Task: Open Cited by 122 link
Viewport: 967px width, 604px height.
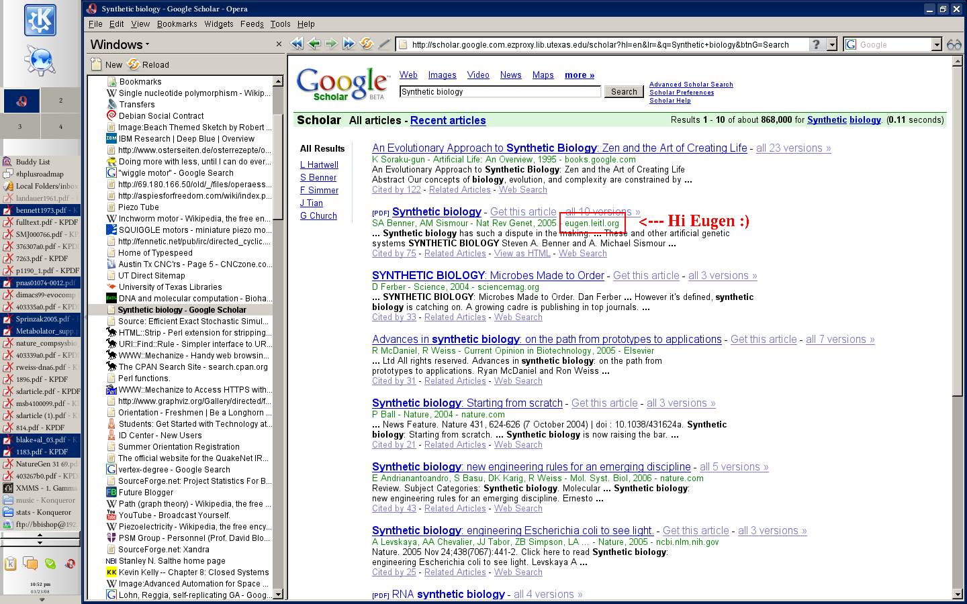Action: click(x=396, y=190)
